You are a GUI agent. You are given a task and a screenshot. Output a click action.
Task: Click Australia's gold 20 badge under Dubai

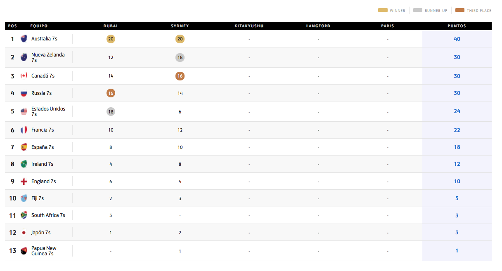(x=111, y=39)
